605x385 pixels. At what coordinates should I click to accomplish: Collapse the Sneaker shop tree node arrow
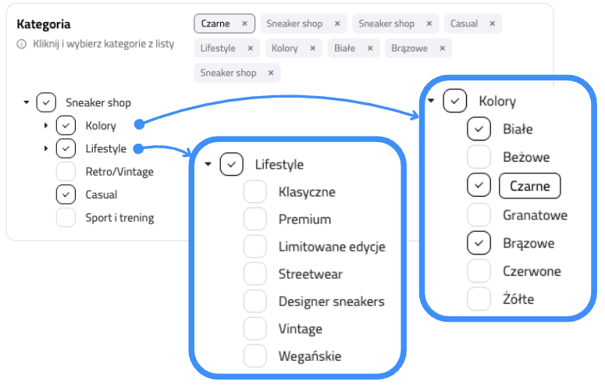click(27, 102)
